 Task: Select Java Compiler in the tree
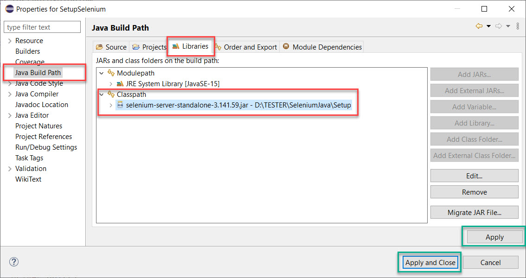(x=37, y=94)
